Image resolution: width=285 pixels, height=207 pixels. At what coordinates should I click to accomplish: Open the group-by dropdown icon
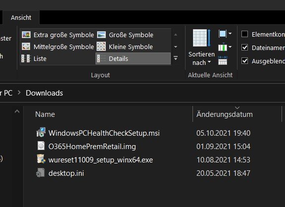point(225,34)
